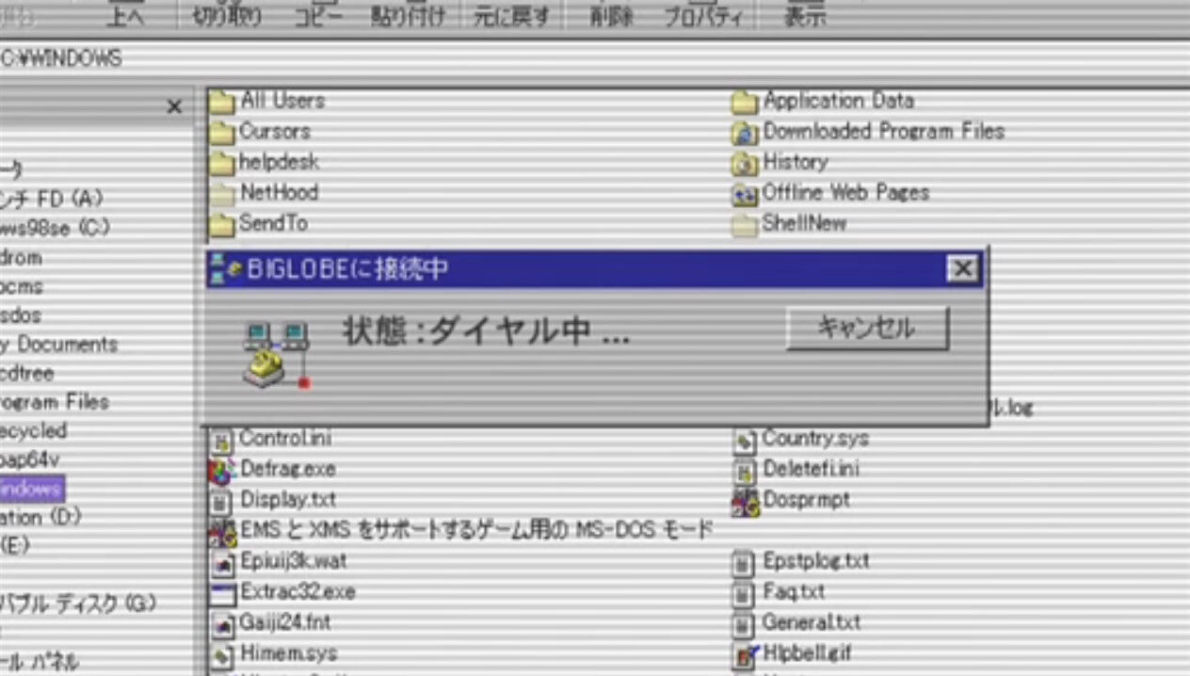This screenshot has width=1190, height=676.
Task: Select the (D:) drive in tree
Action: (x=40, y=517)
